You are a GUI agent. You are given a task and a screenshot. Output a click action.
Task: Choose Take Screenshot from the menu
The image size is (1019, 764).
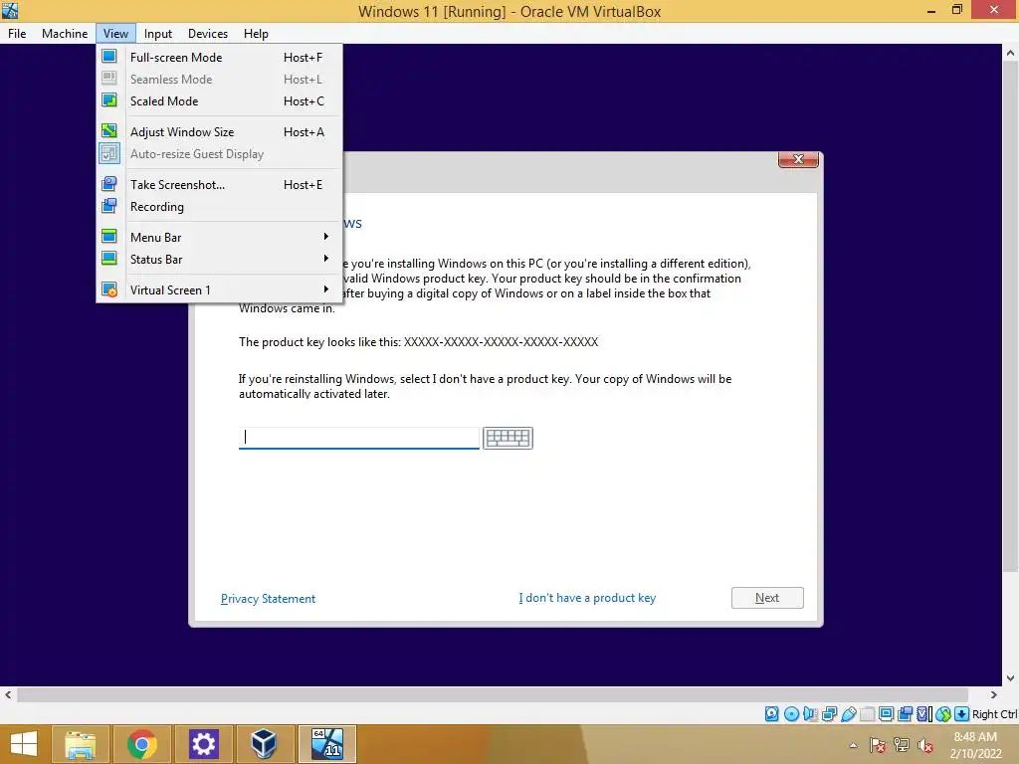[x=220, y=184]
